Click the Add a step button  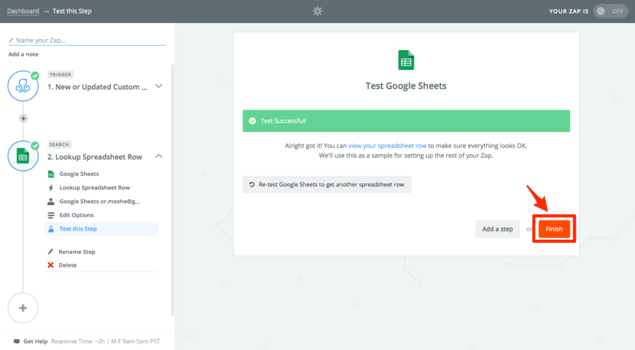pos(497,229)
